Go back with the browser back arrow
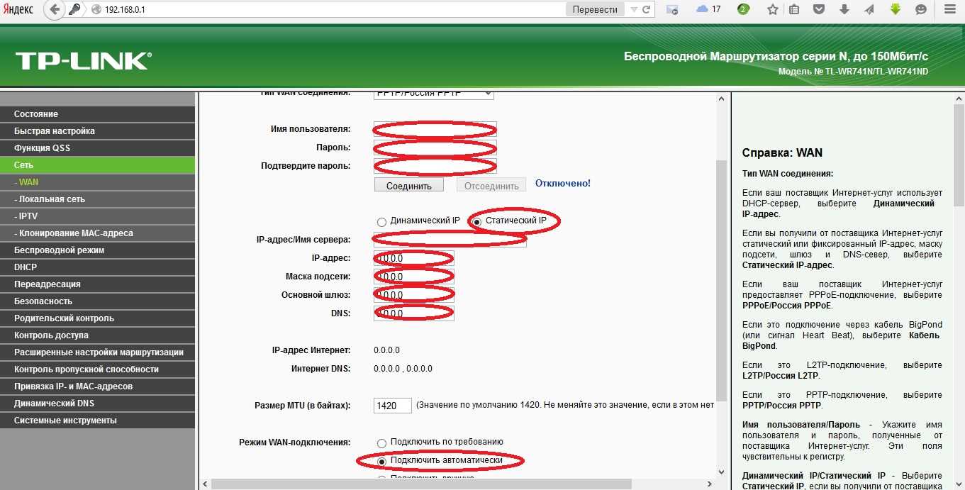Viewport: 965px width, 490px height. (x=55, y=10)
